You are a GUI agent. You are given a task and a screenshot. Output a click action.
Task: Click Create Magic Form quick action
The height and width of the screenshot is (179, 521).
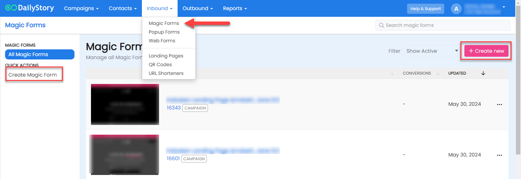33,75
